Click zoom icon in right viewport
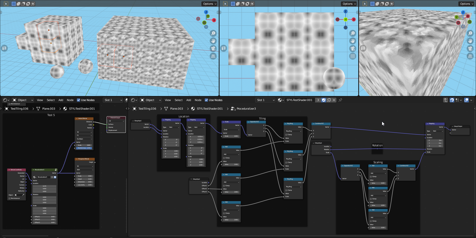 (x=470, y=33)
